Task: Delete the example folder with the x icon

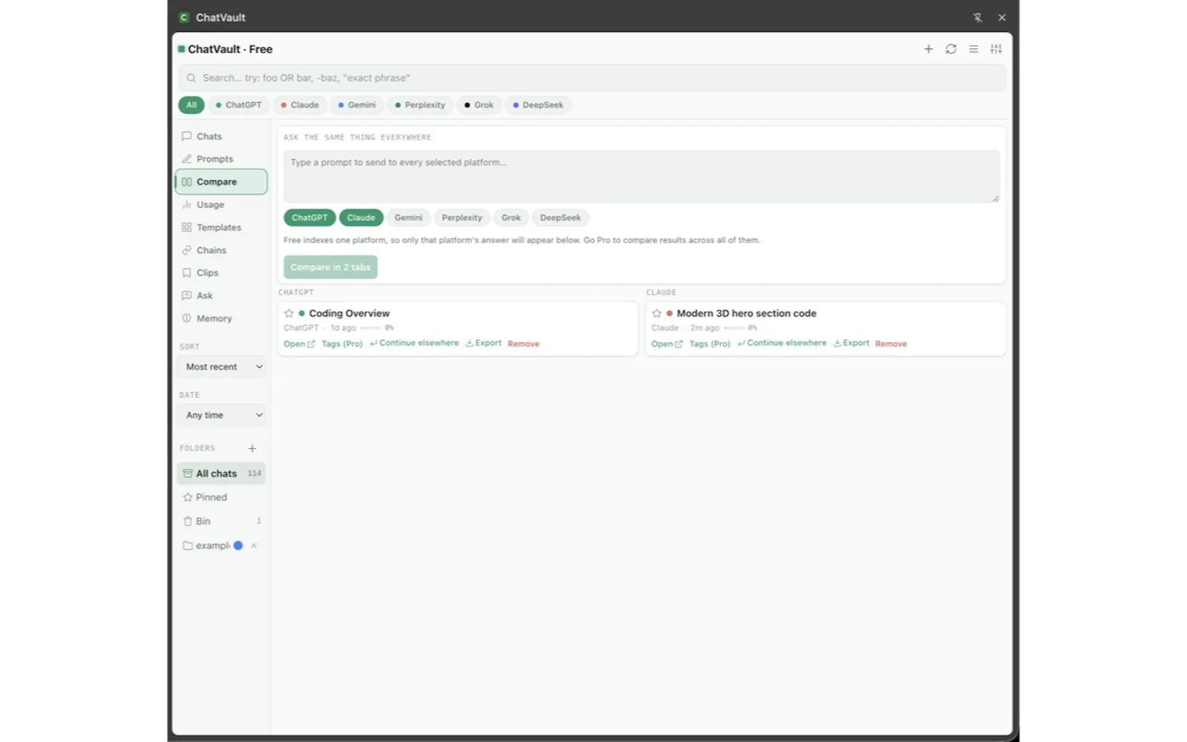Action: (x=254, y=545)
